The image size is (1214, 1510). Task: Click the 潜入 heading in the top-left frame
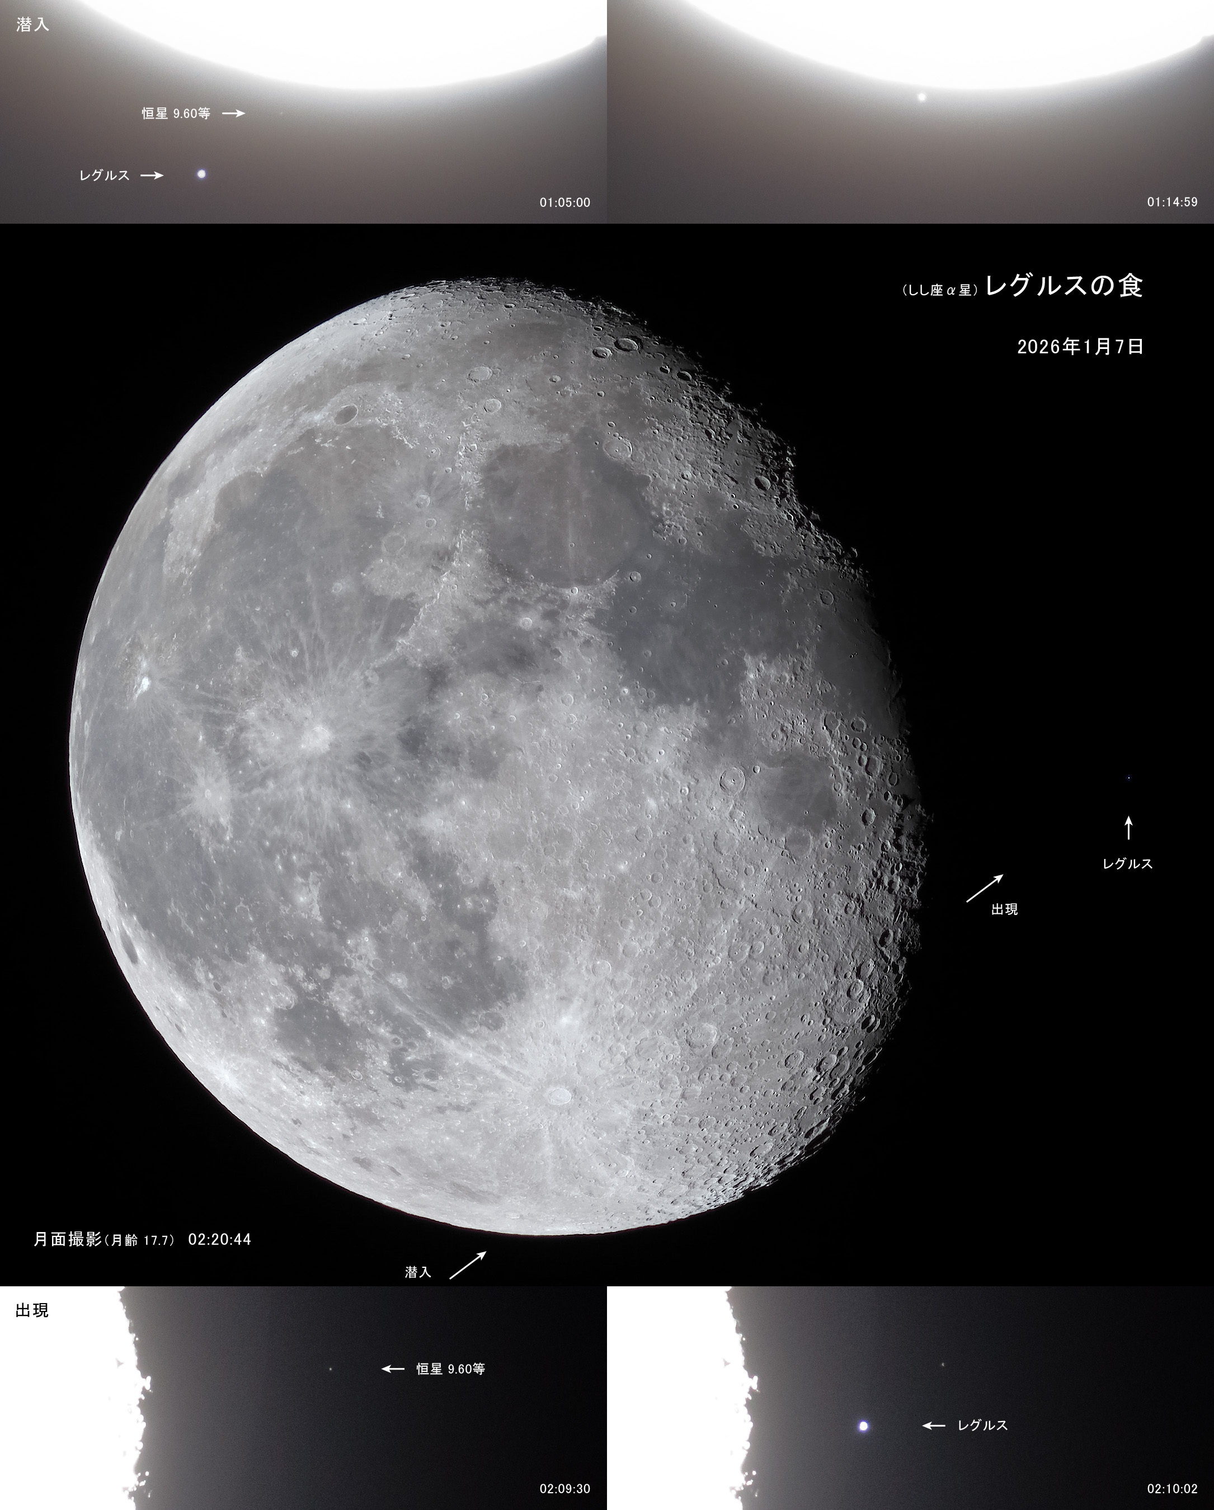coord(32,25)
